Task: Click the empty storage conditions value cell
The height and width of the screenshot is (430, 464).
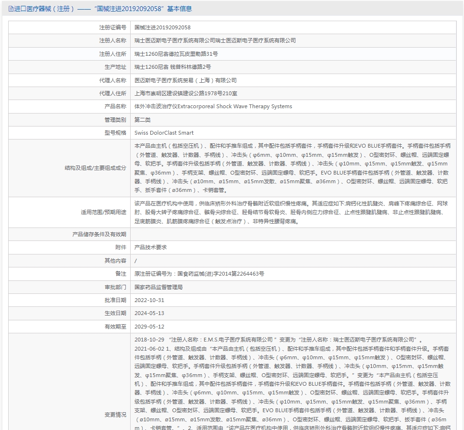Action: pyautogui.click(x=293, y=234)
